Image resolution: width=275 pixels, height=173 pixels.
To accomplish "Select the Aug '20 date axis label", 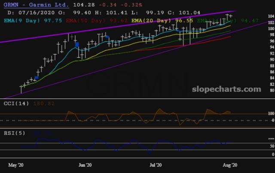I will pos(230,165).
